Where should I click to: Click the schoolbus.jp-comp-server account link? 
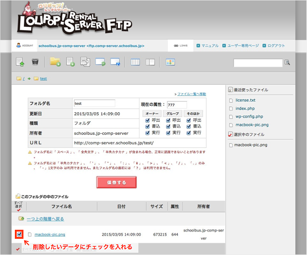pos(91,46)
